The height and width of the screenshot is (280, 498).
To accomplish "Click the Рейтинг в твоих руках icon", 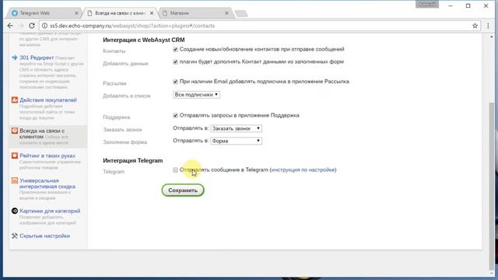I will tap(15, 156).
